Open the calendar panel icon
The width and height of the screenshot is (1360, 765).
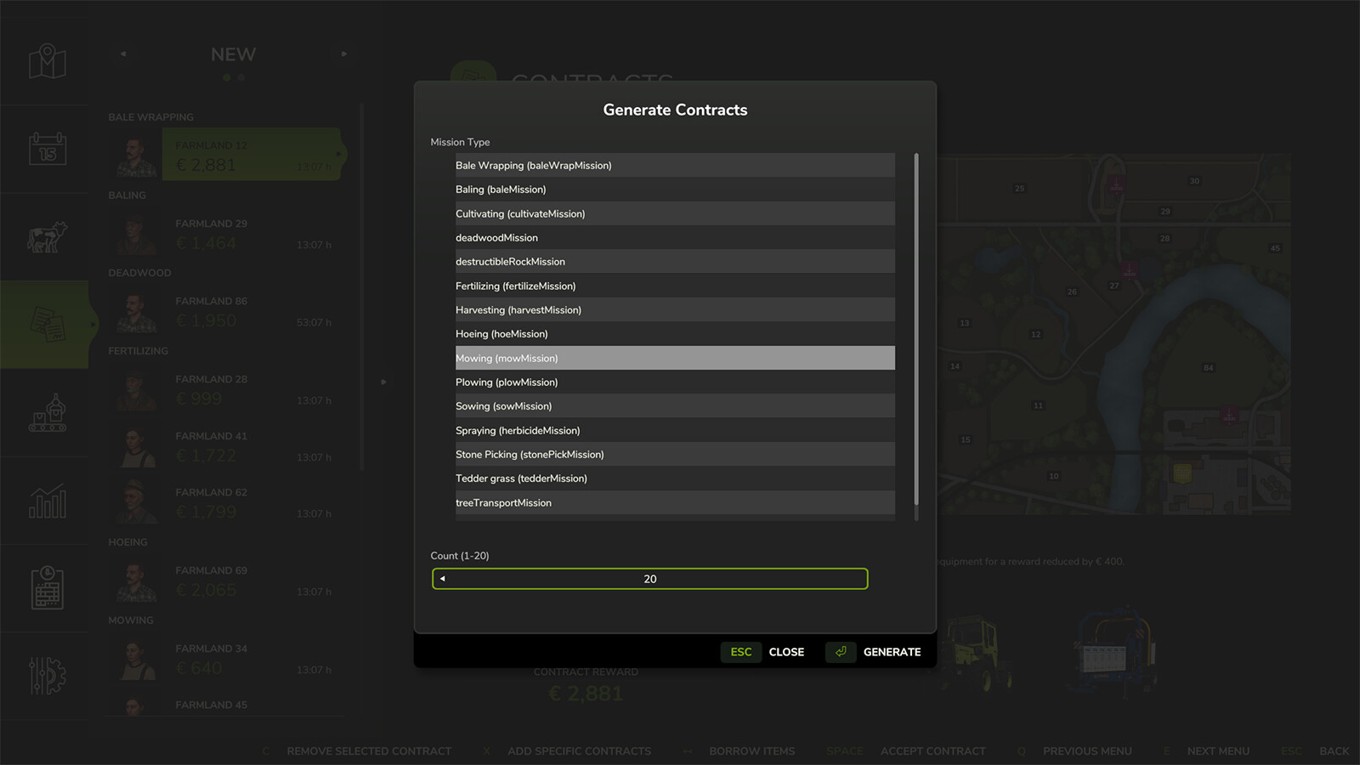(46, 150)
